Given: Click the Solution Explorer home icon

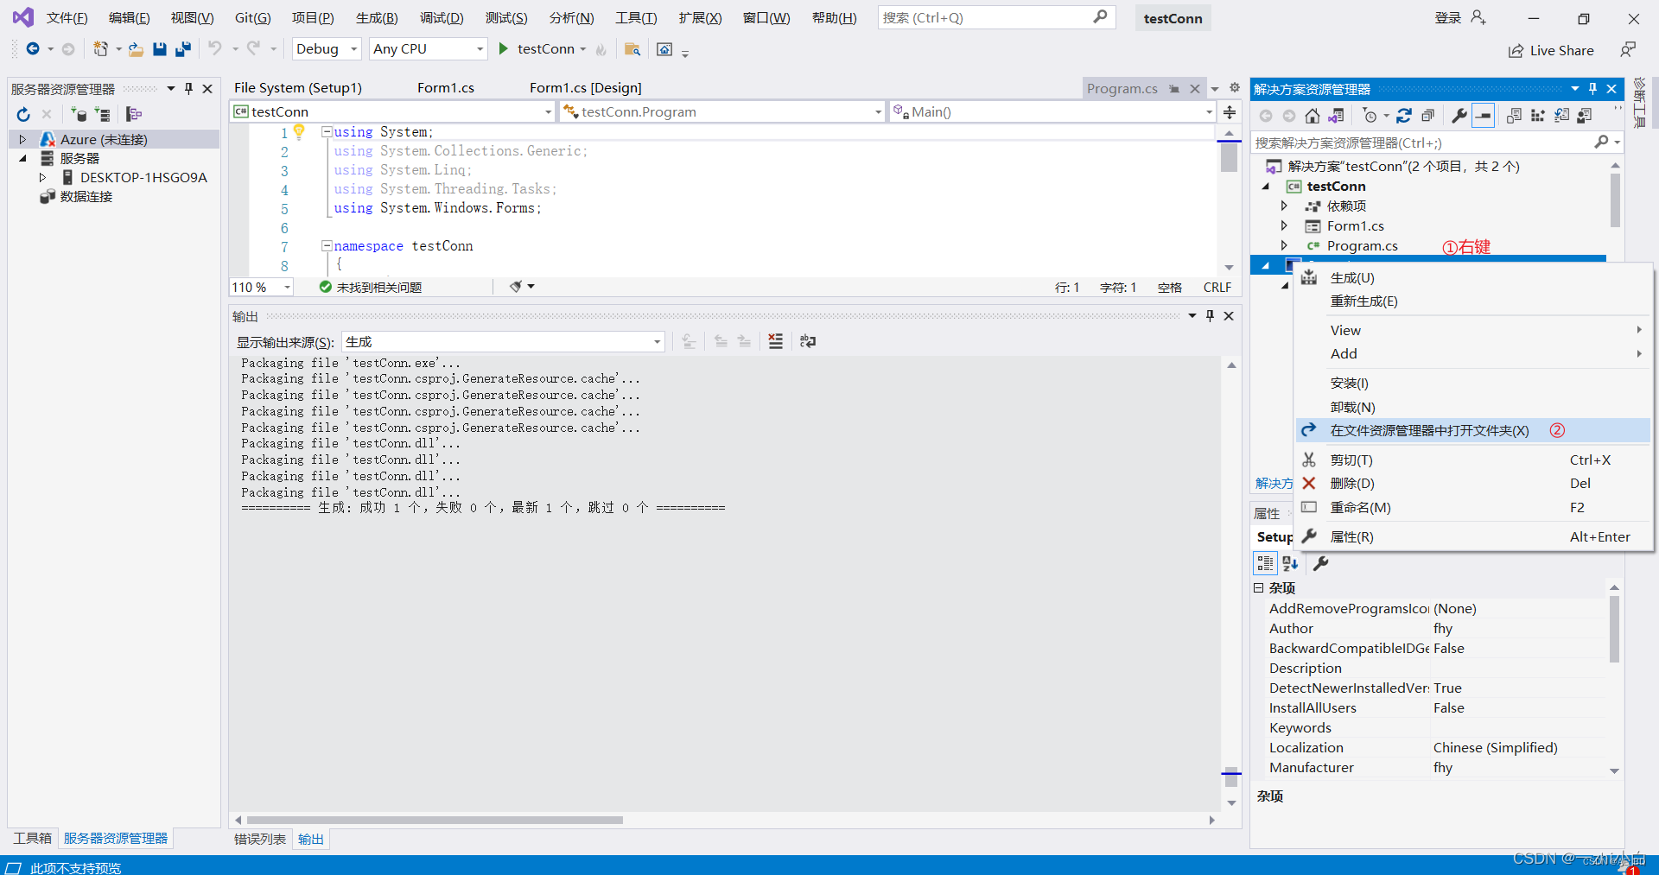Looking at the screenshot, I should (1313, 115).
